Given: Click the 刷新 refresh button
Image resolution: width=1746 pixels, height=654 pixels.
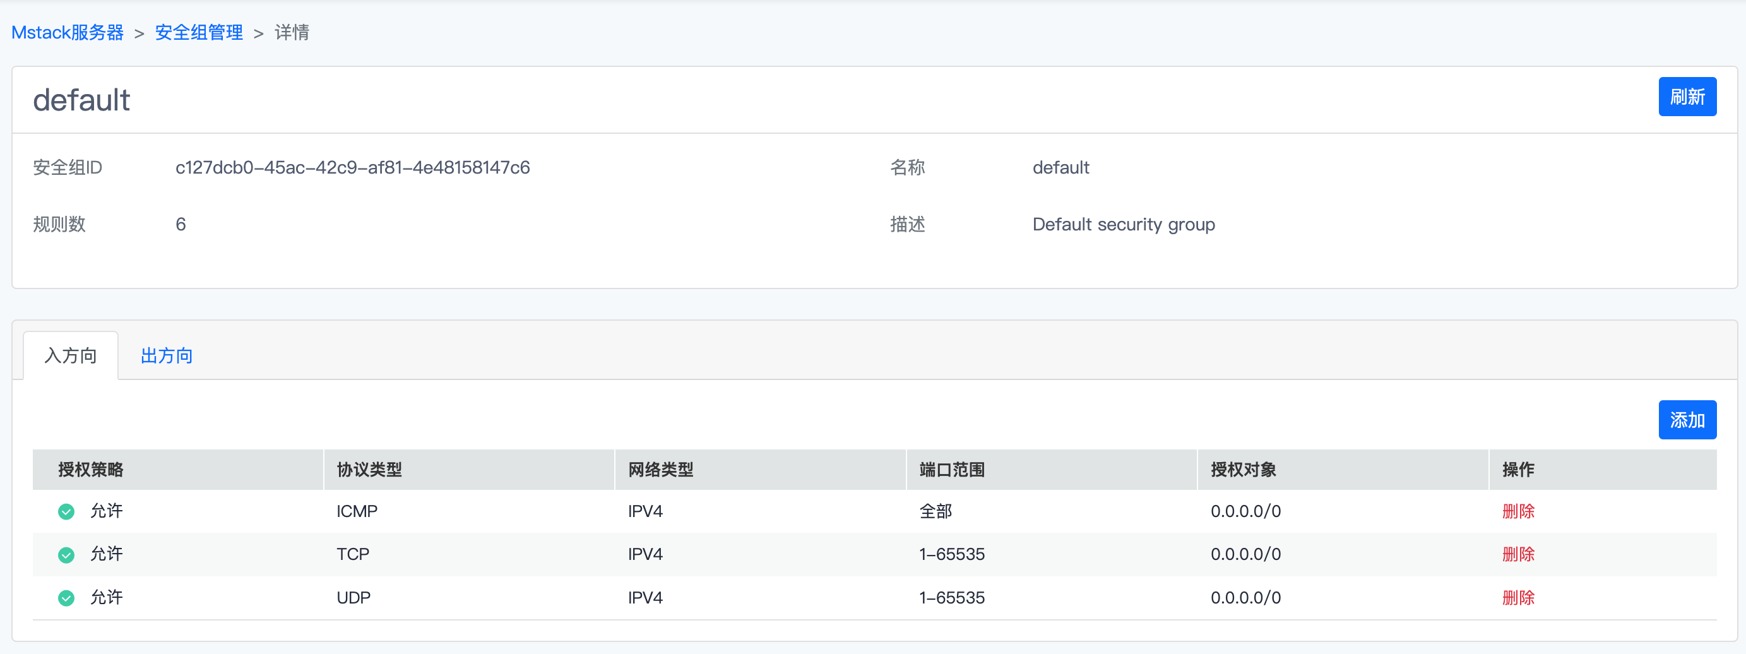Looking at the screenshot, I should point(1687,97).
